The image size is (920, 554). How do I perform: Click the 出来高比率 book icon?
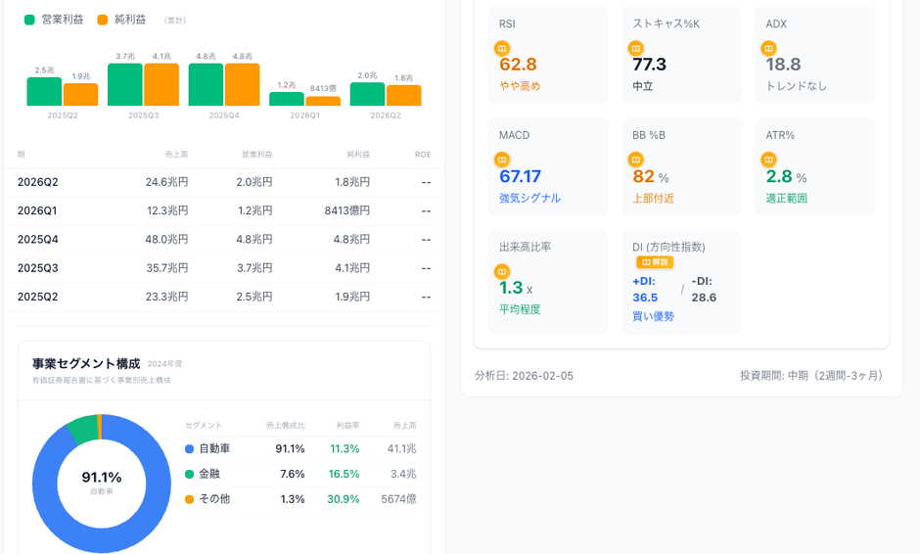[502, 271]
